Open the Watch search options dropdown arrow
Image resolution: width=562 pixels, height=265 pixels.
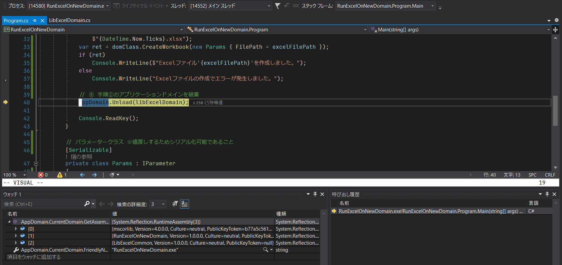coord(93,204)
